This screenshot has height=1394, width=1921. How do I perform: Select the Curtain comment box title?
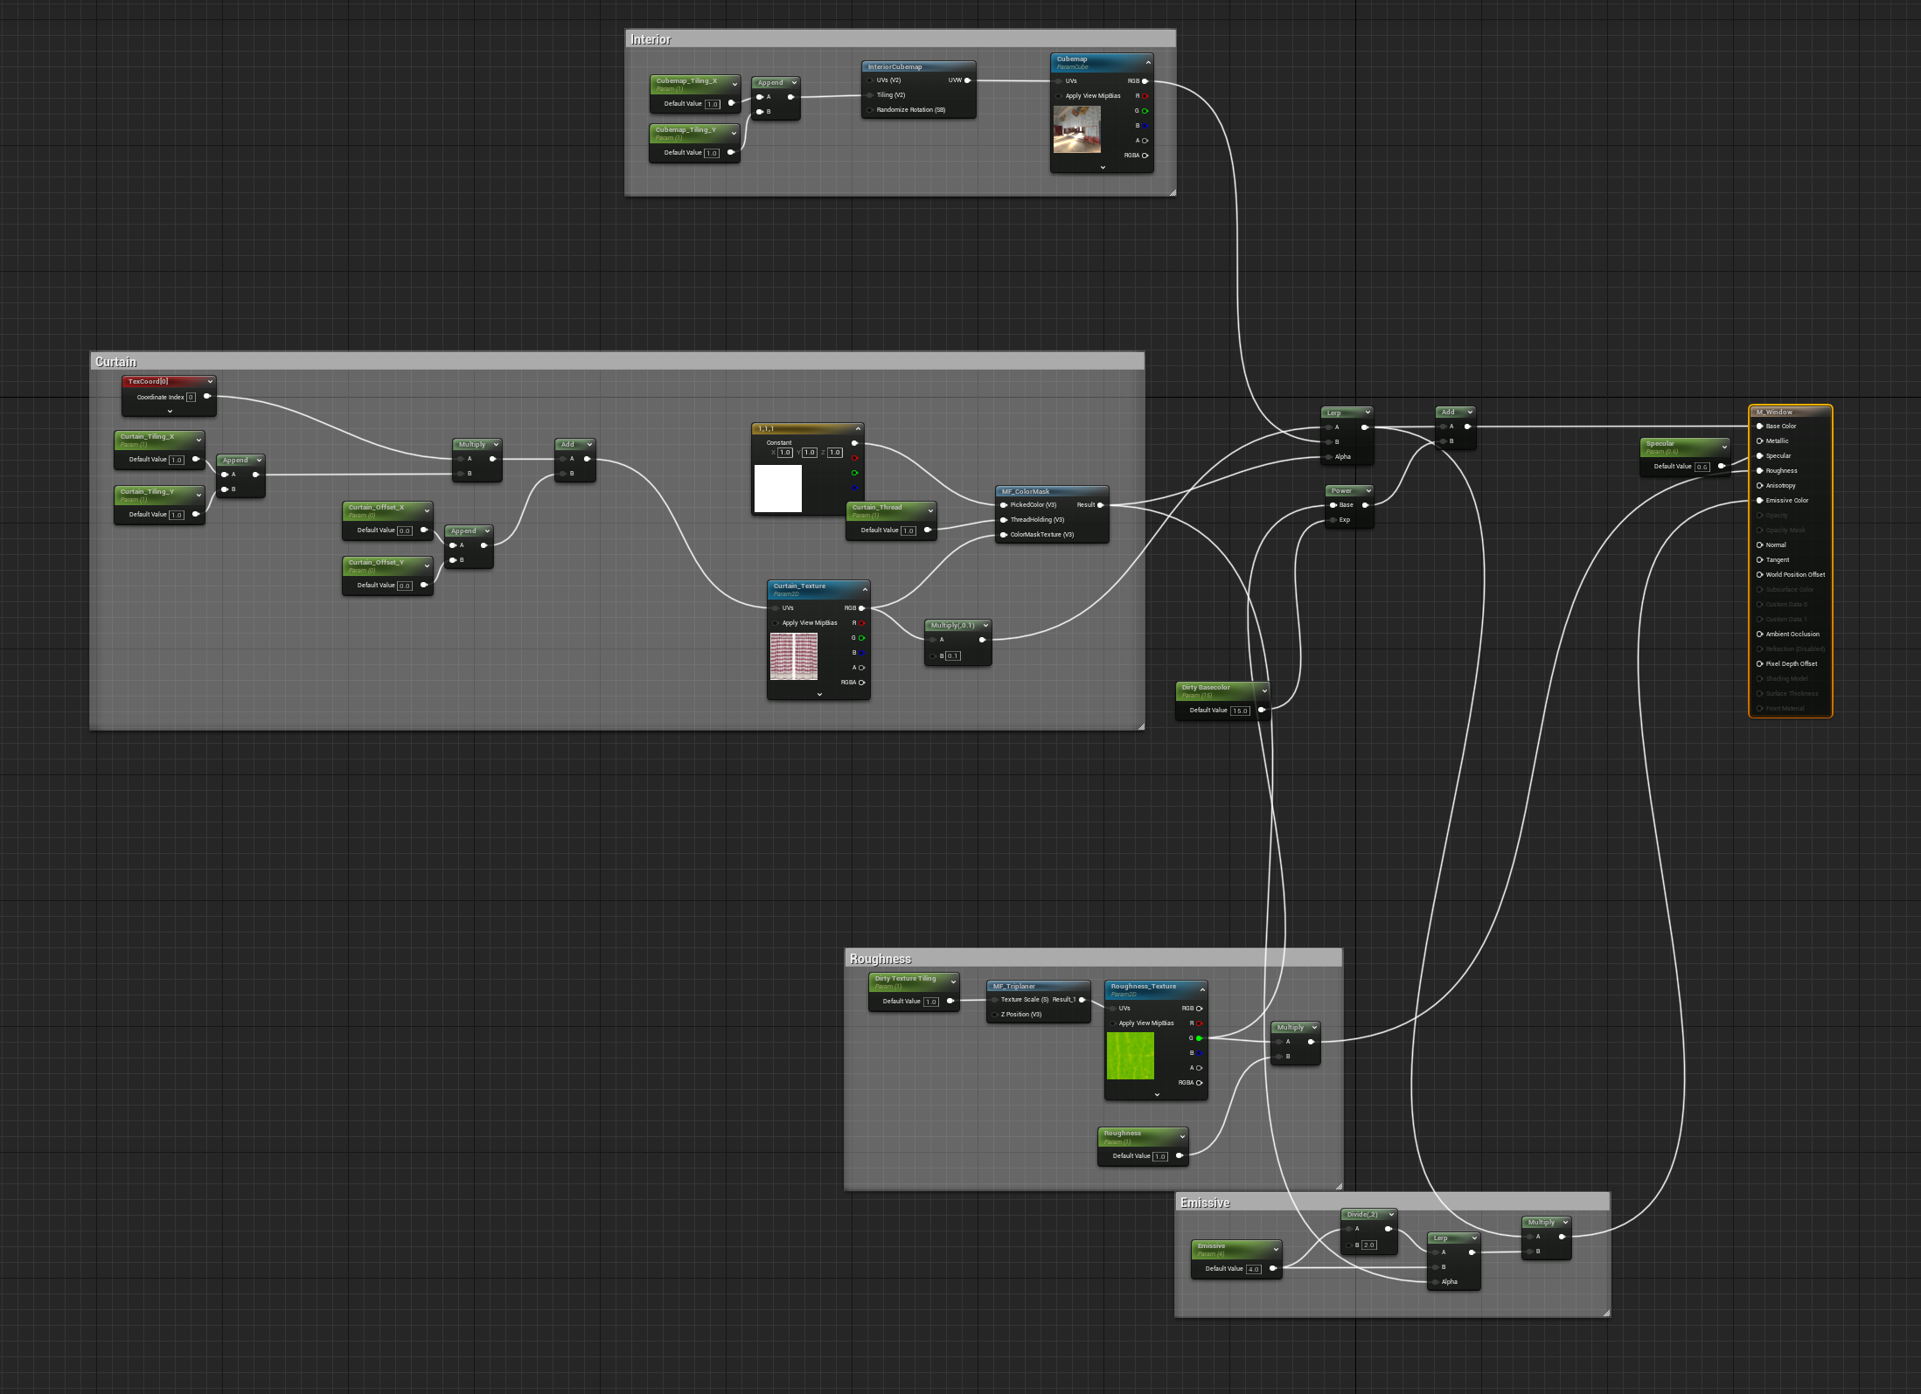[x=116, y=362]
